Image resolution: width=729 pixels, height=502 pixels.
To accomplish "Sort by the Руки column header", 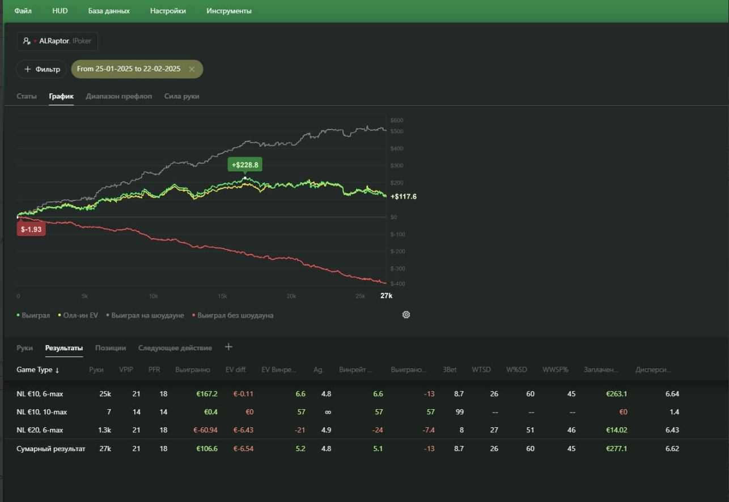I will (96, 370).
